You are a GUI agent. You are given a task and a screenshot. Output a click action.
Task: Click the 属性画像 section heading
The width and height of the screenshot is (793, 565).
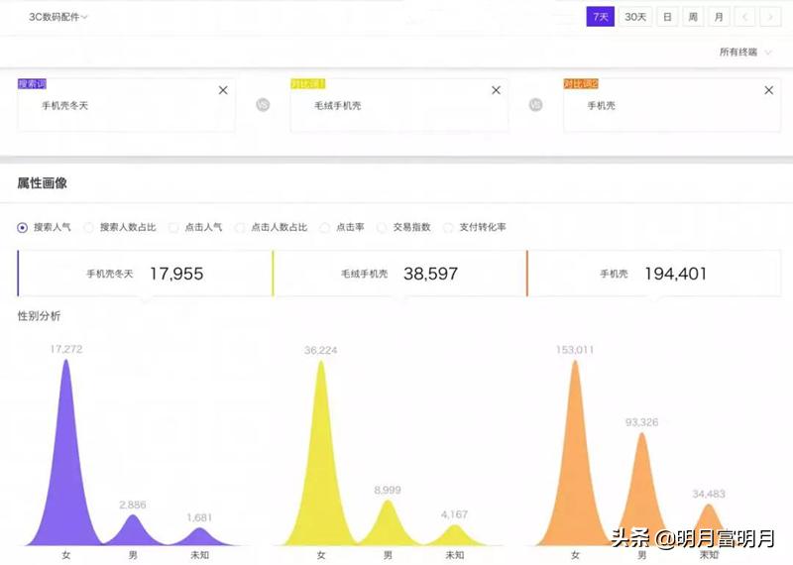click(x=42, y=183)
